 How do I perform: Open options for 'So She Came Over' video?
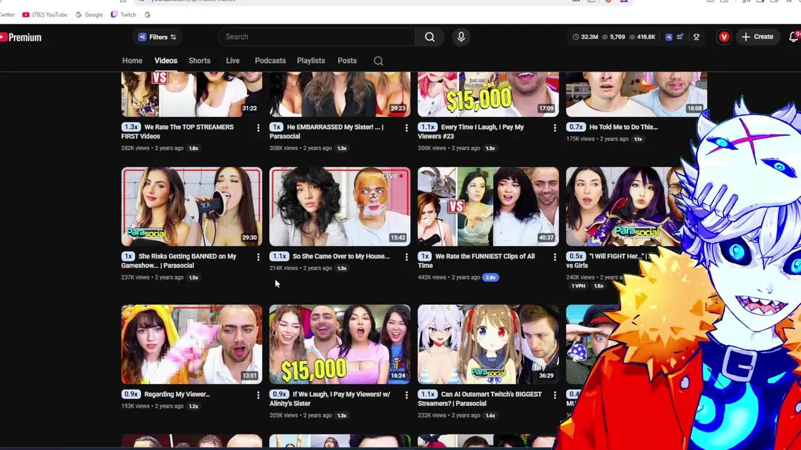[x=406, y=257]
